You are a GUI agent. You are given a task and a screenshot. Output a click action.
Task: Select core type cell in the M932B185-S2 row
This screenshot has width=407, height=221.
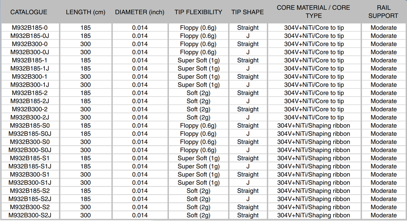pyautogui.click(x=314, y=191)
